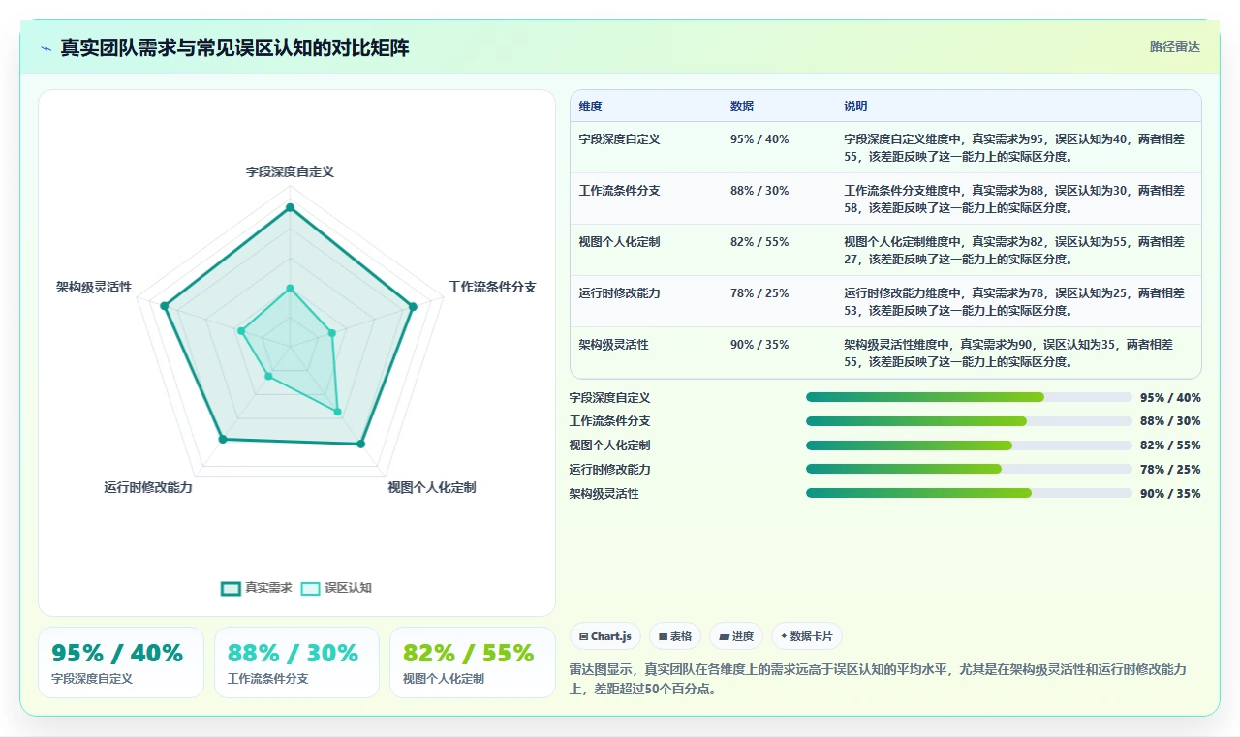Open the 82% / 55% 视图个人化定制 data card
This screenshot has height=737, width=1240.
(473, 662)
